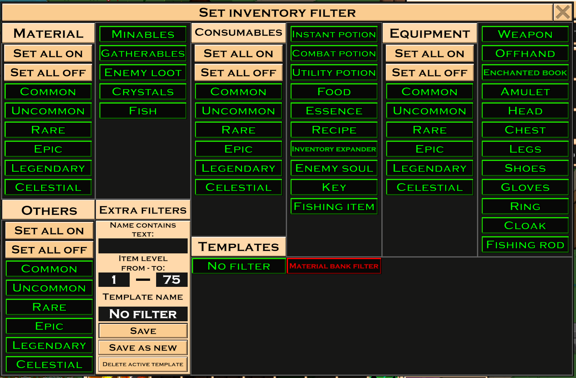Click Set All On under Material
576x378 pixels.
pyautogui.click(x=48, y=54)
